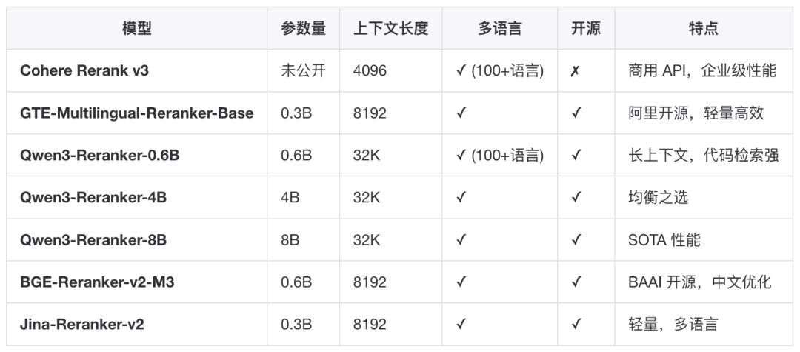Click the X mark in Cohere Rerank v3 row
Screen dimensions: 800x352
[575, 71]
